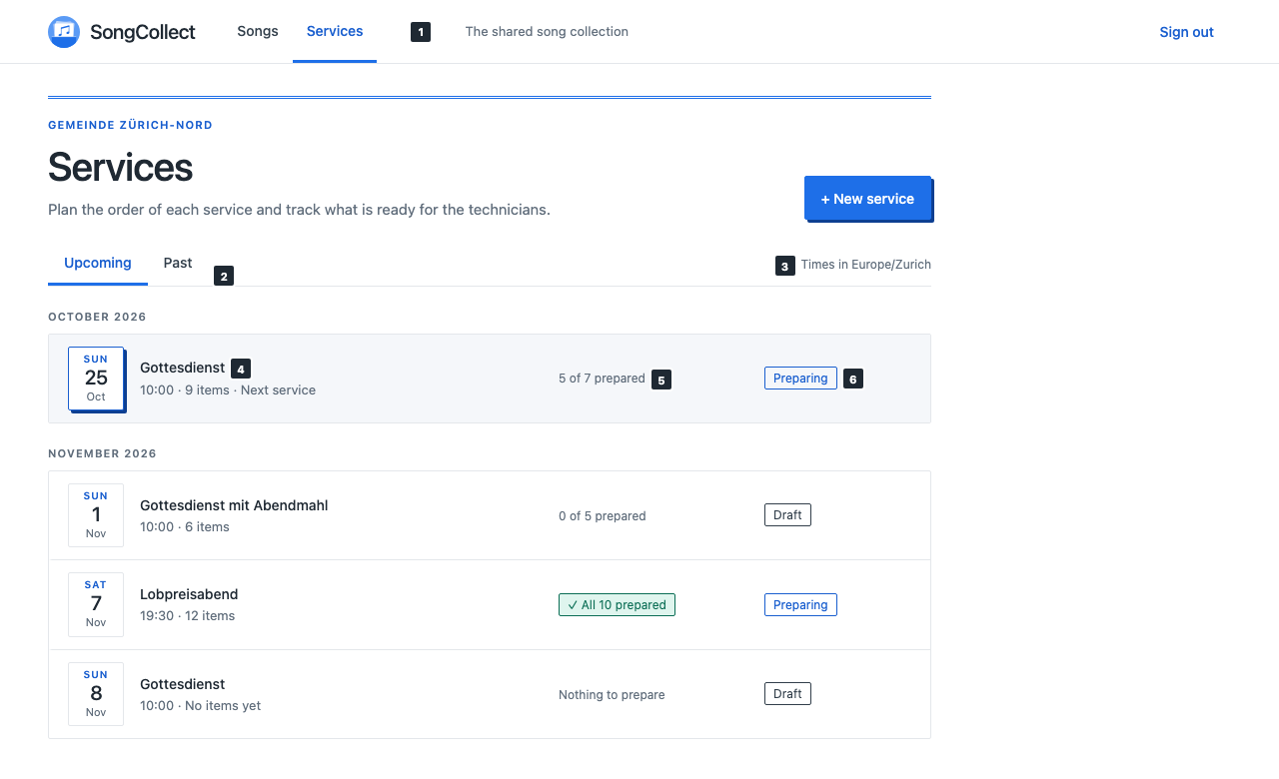Open the Services navigation tab
The image size is (1279, 779).
point(335,31)
